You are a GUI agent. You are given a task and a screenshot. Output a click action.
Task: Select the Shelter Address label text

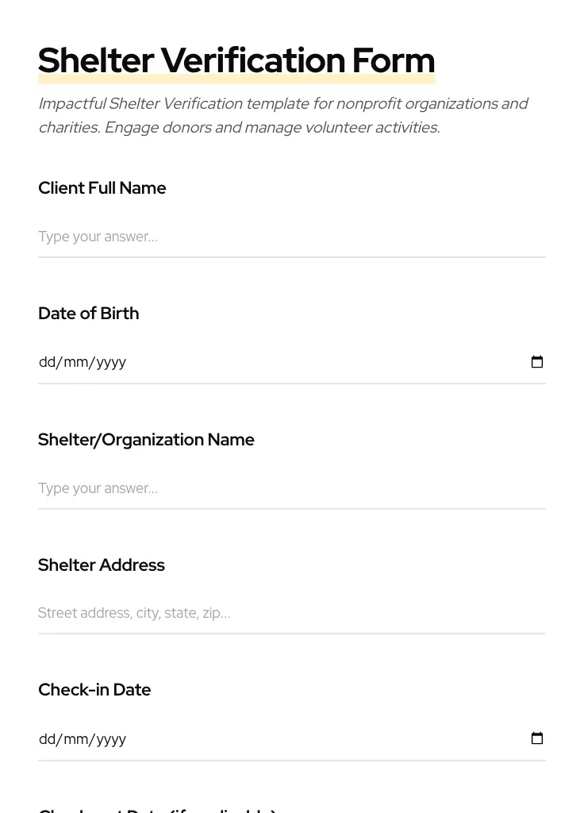tap(102, 564)
